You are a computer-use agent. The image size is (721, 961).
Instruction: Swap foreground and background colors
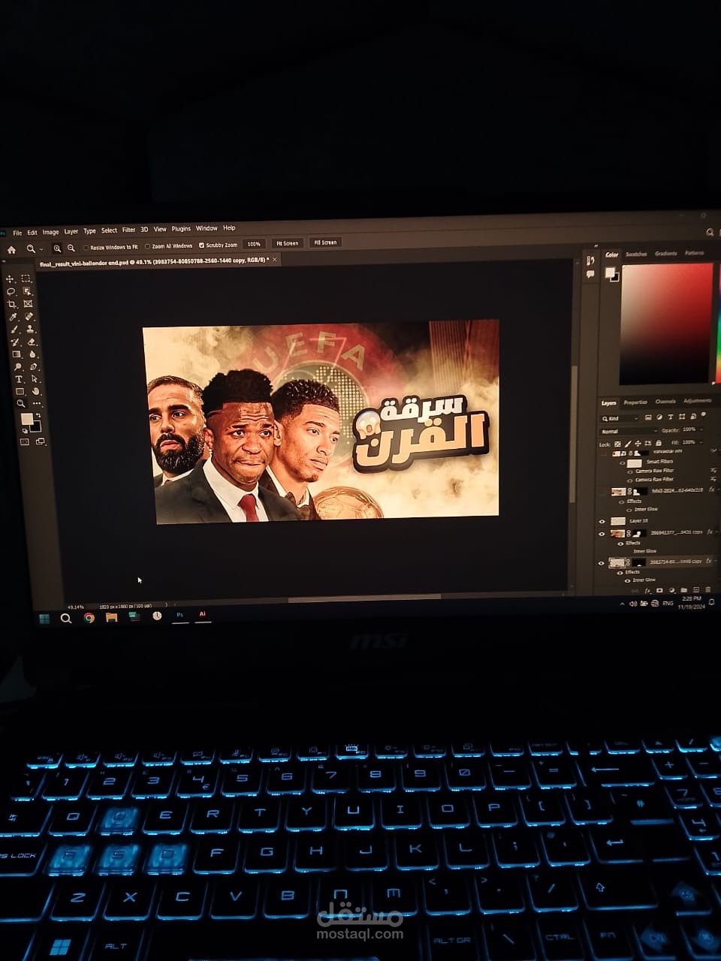38,415
